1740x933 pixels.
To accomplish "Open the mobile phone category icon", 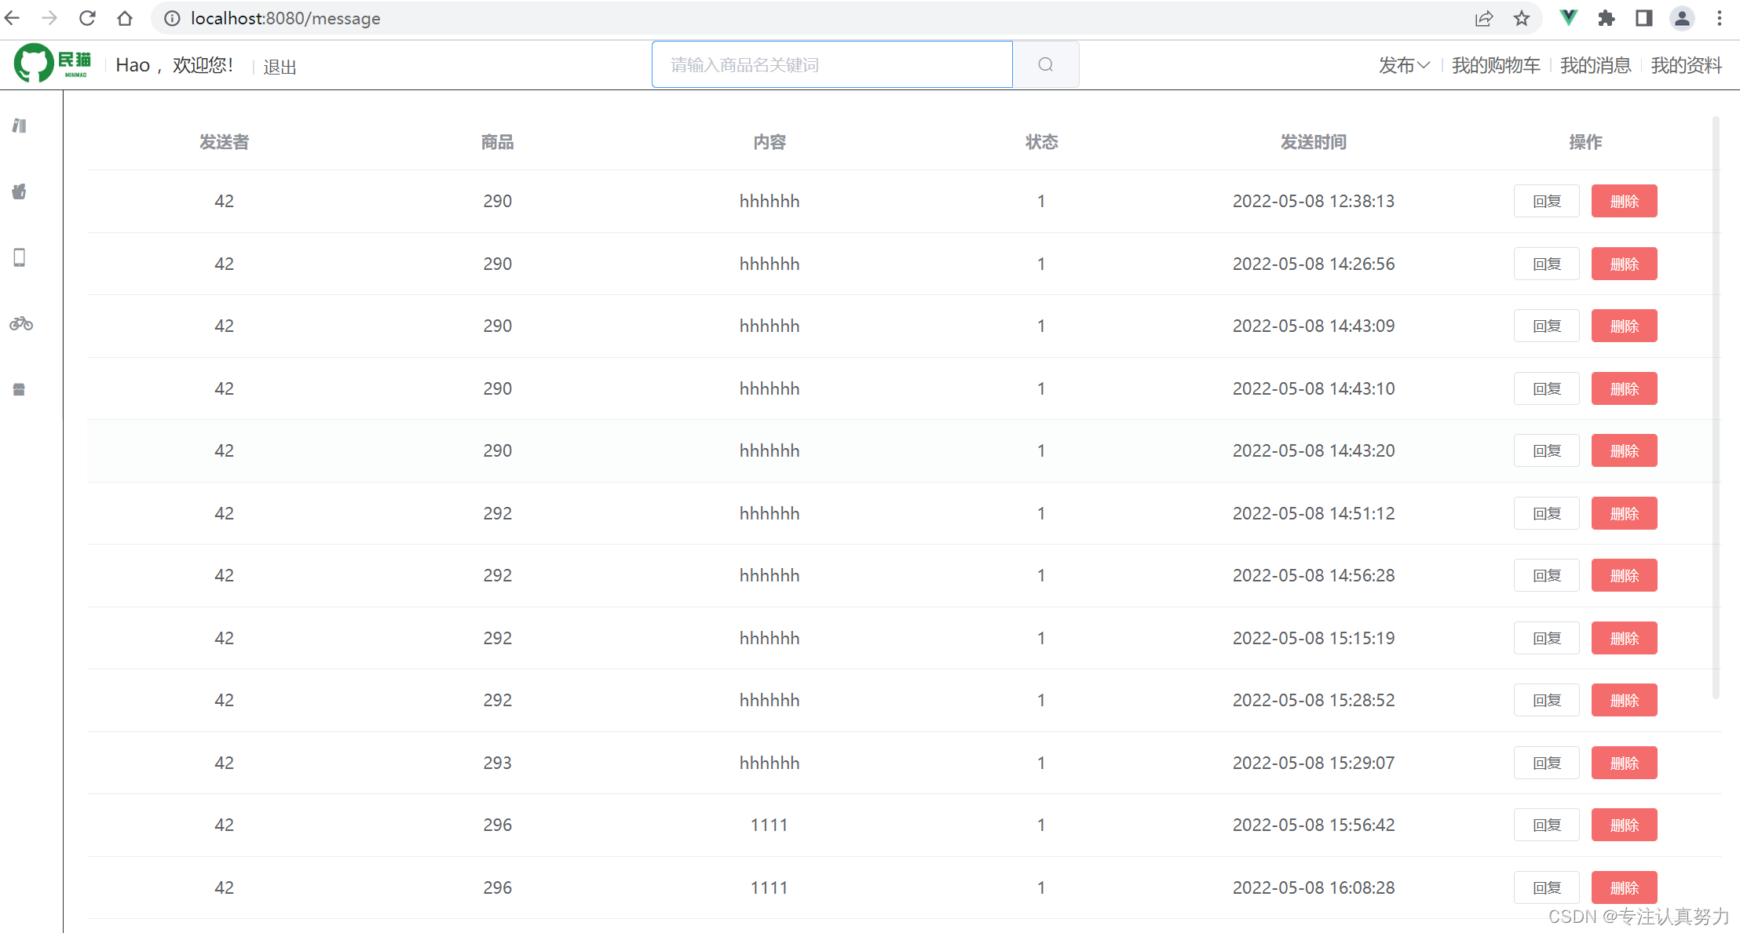I will pos(20,257).
